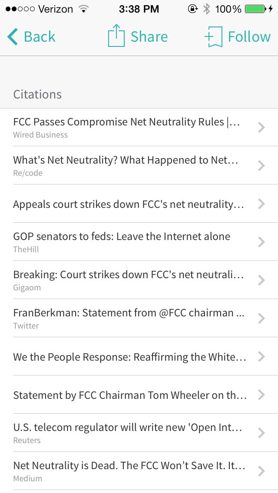Expand the Re/code citation chevron
This screenshot has height=493, width=278.
(261, 165)
